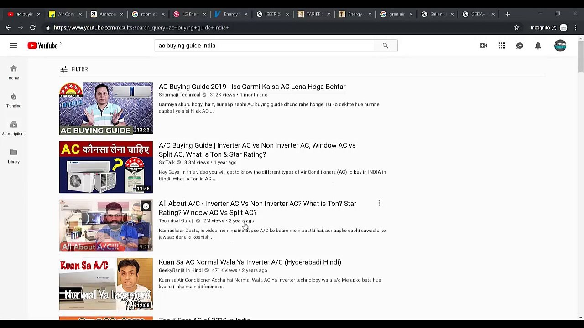
Task: Click the YouTube search input field
Action: (264, 46)
